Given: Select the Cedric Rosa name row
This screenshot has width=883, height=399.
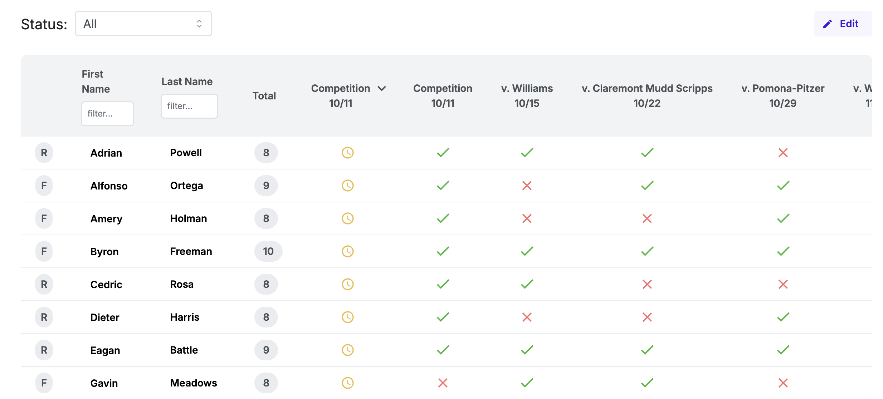Looking at the screenshot, I should [x=106, y=284].
